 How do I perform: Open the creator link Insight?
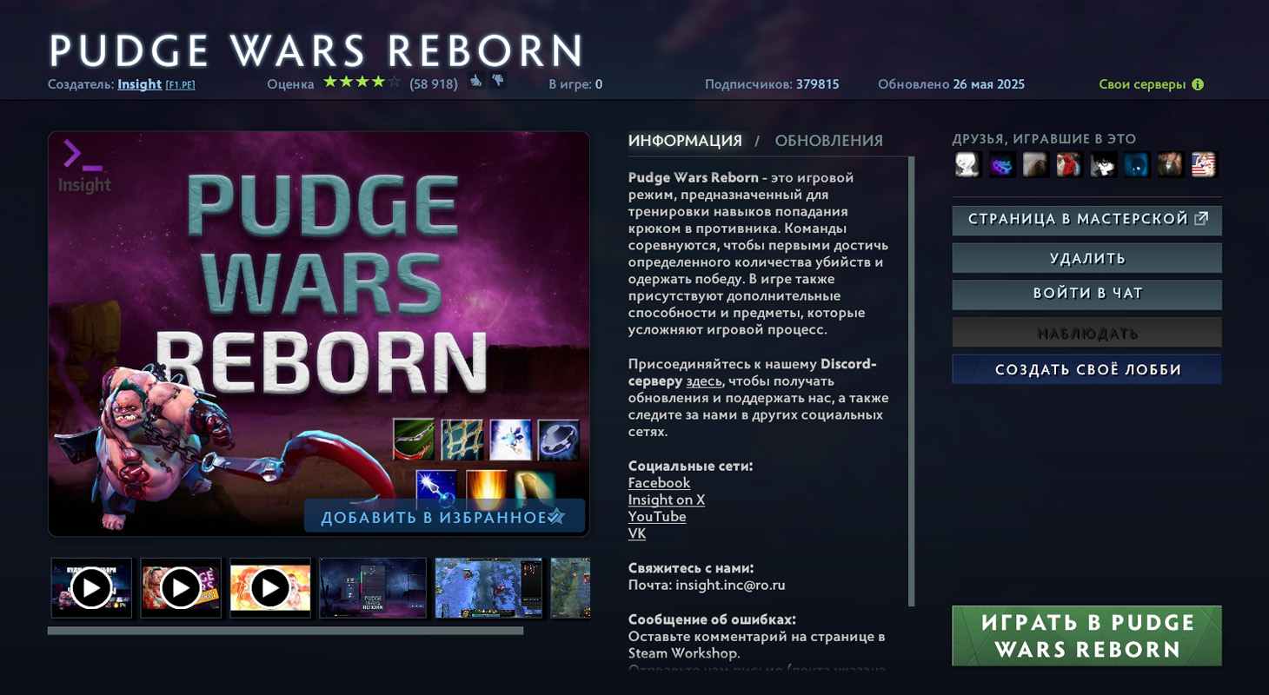pyautogui.click(x=140, y=84)
